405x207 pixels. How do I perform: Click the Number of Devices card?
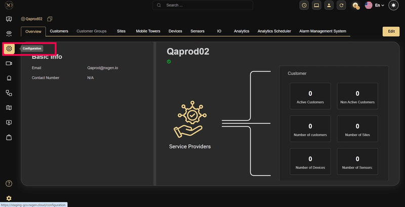coord(310,162)
